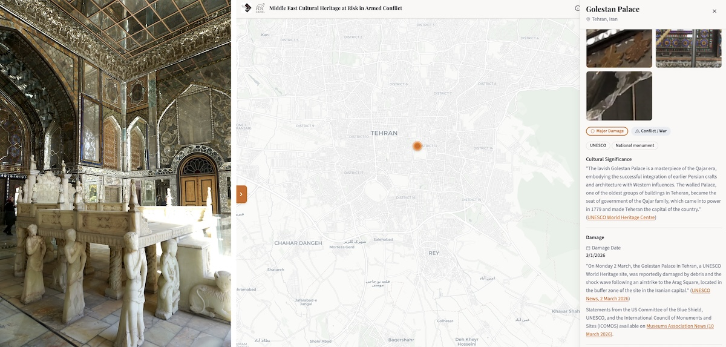Click the REY label on the map
Screen dimensions: 726x347
(x=433, y=253)
